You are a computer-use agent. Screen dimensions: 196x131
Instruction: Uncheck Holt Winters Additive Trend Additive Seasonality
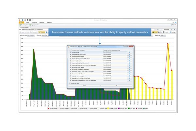[70, 72]
